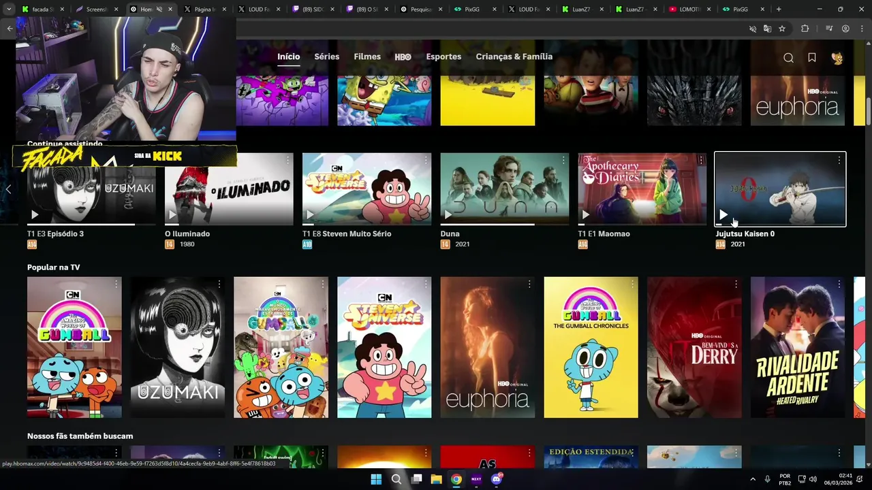Show previous items in Continue assistindo row
The height and width of the screenshot is (490, 872).
[8, 189]
